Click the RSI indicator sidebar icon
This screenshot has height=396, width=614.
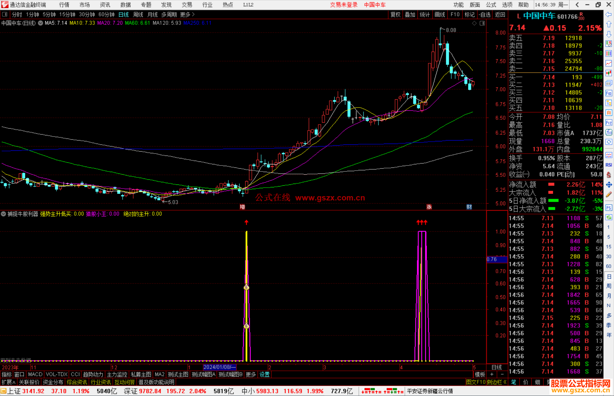pos(609,165)
